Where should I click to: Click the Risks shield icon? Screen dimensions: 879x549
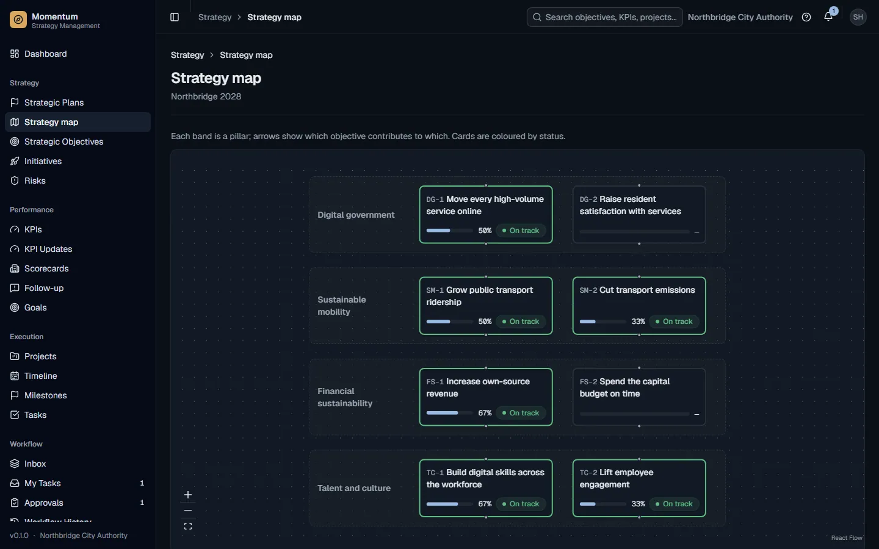click(x=15, y=181)
